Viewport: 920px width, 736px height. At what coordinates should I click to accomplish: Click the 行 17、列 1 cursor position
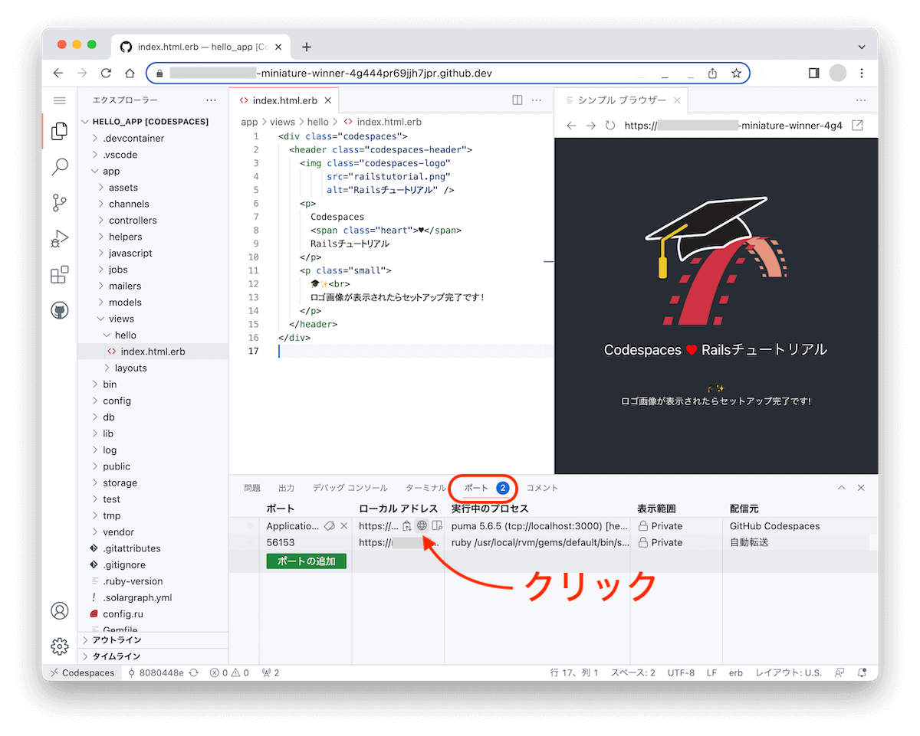(575, 672)
